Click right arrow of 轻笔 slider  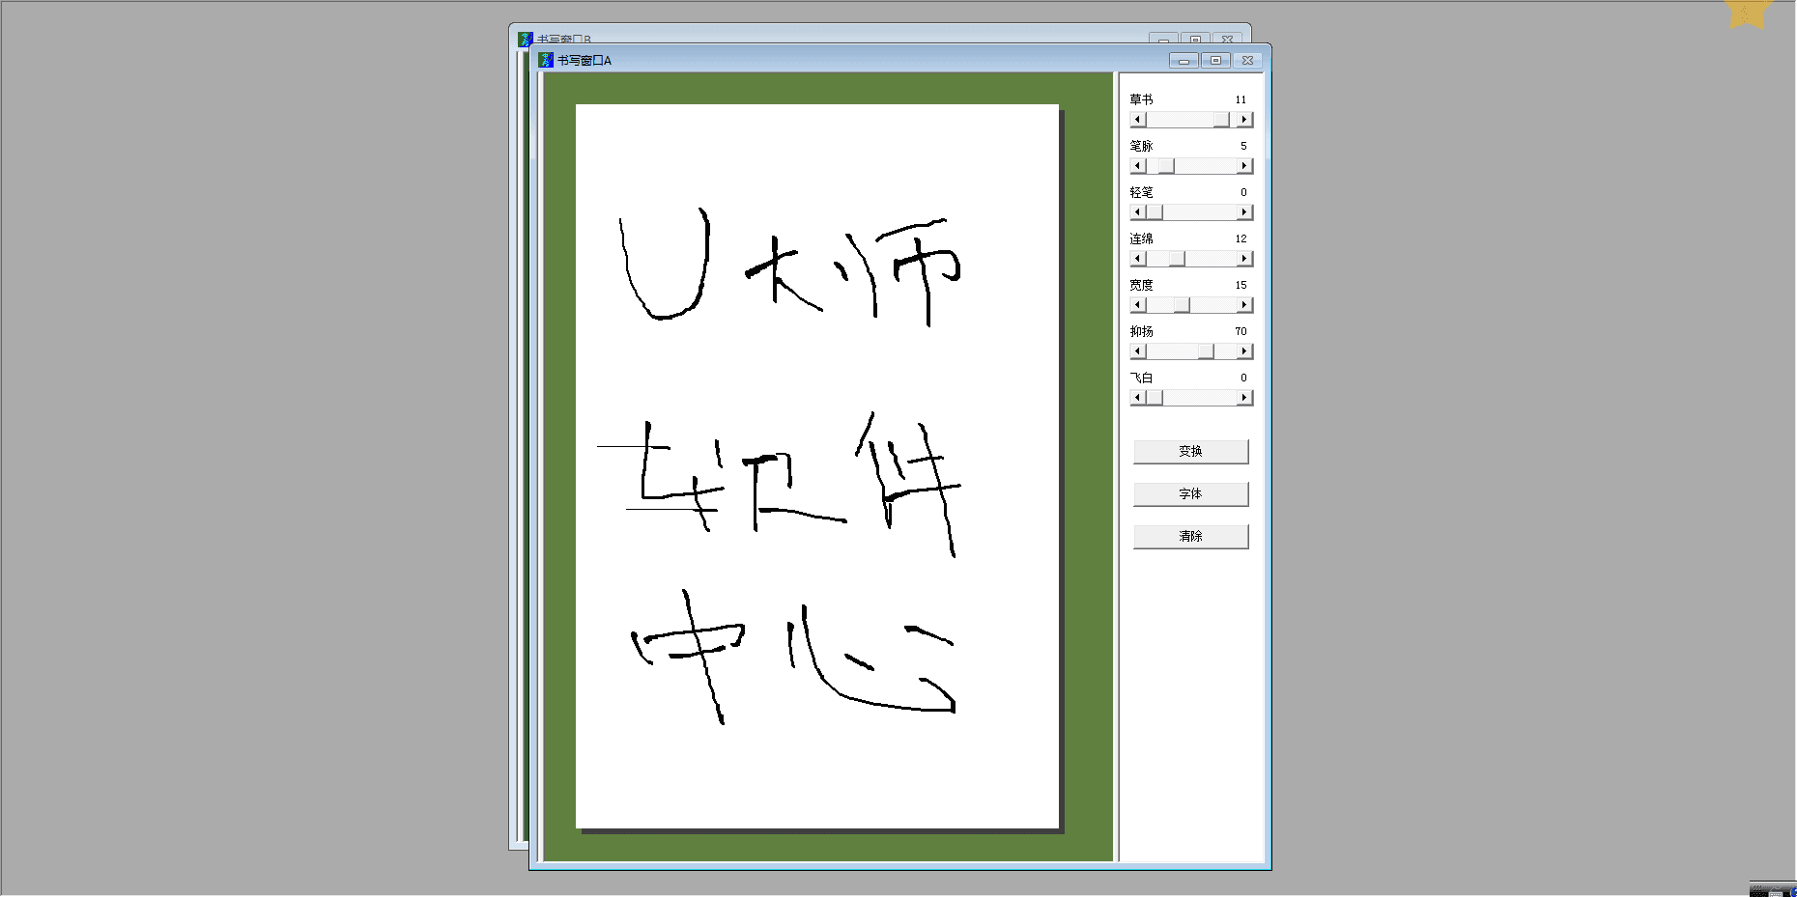click(1244, 212)
